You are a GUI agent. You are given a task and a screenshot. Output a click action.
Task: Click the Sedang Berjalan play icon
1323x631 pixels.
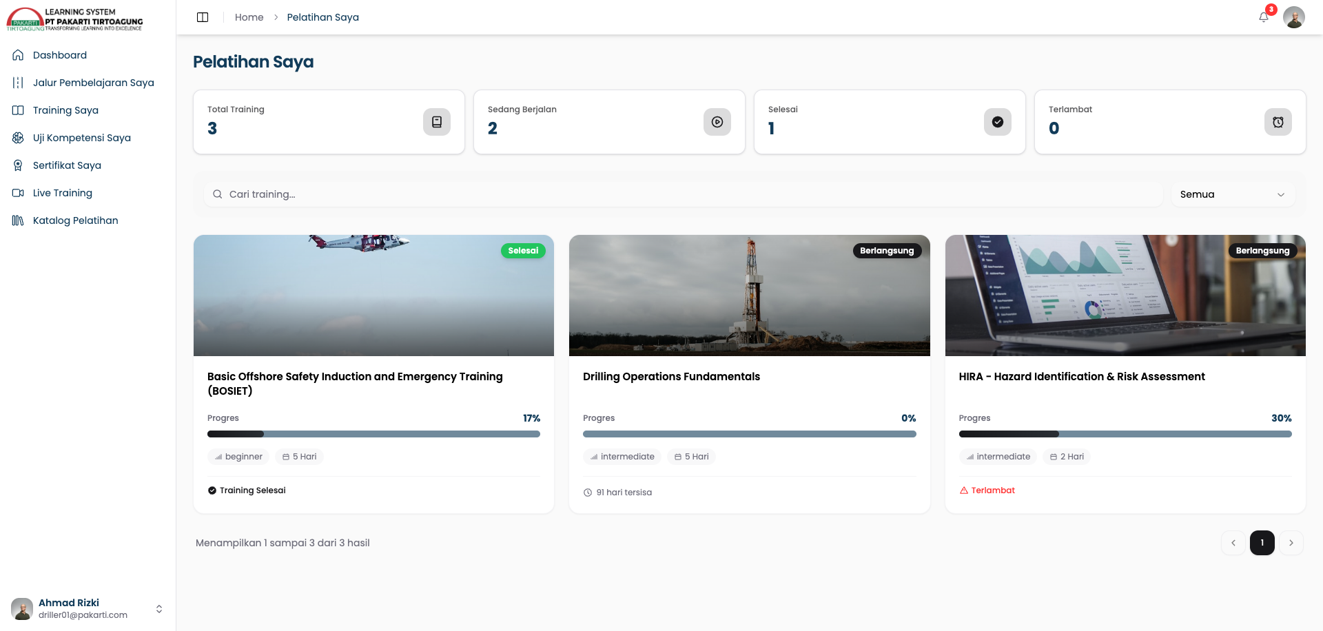point(717,122)
